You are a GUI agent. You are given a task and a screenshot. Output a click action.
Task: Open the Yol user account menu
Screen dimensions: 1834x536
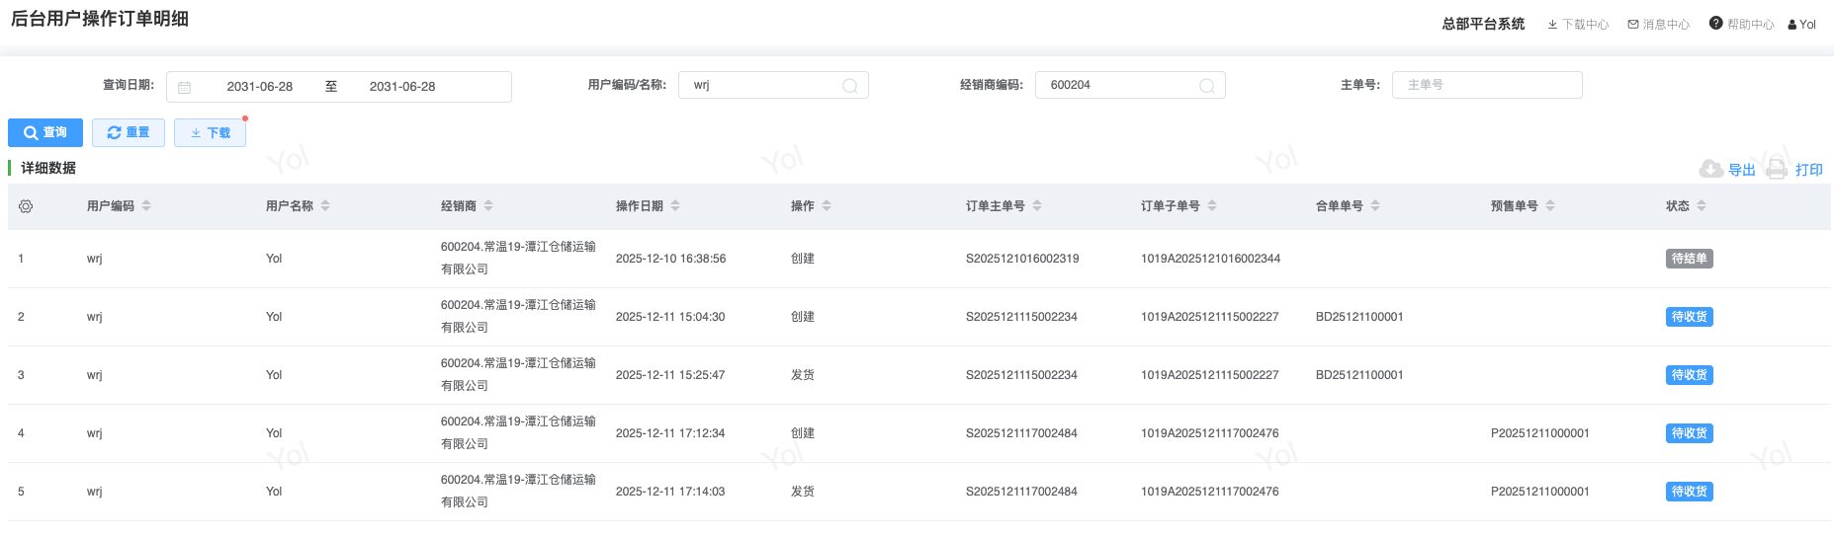[1802, 25]
